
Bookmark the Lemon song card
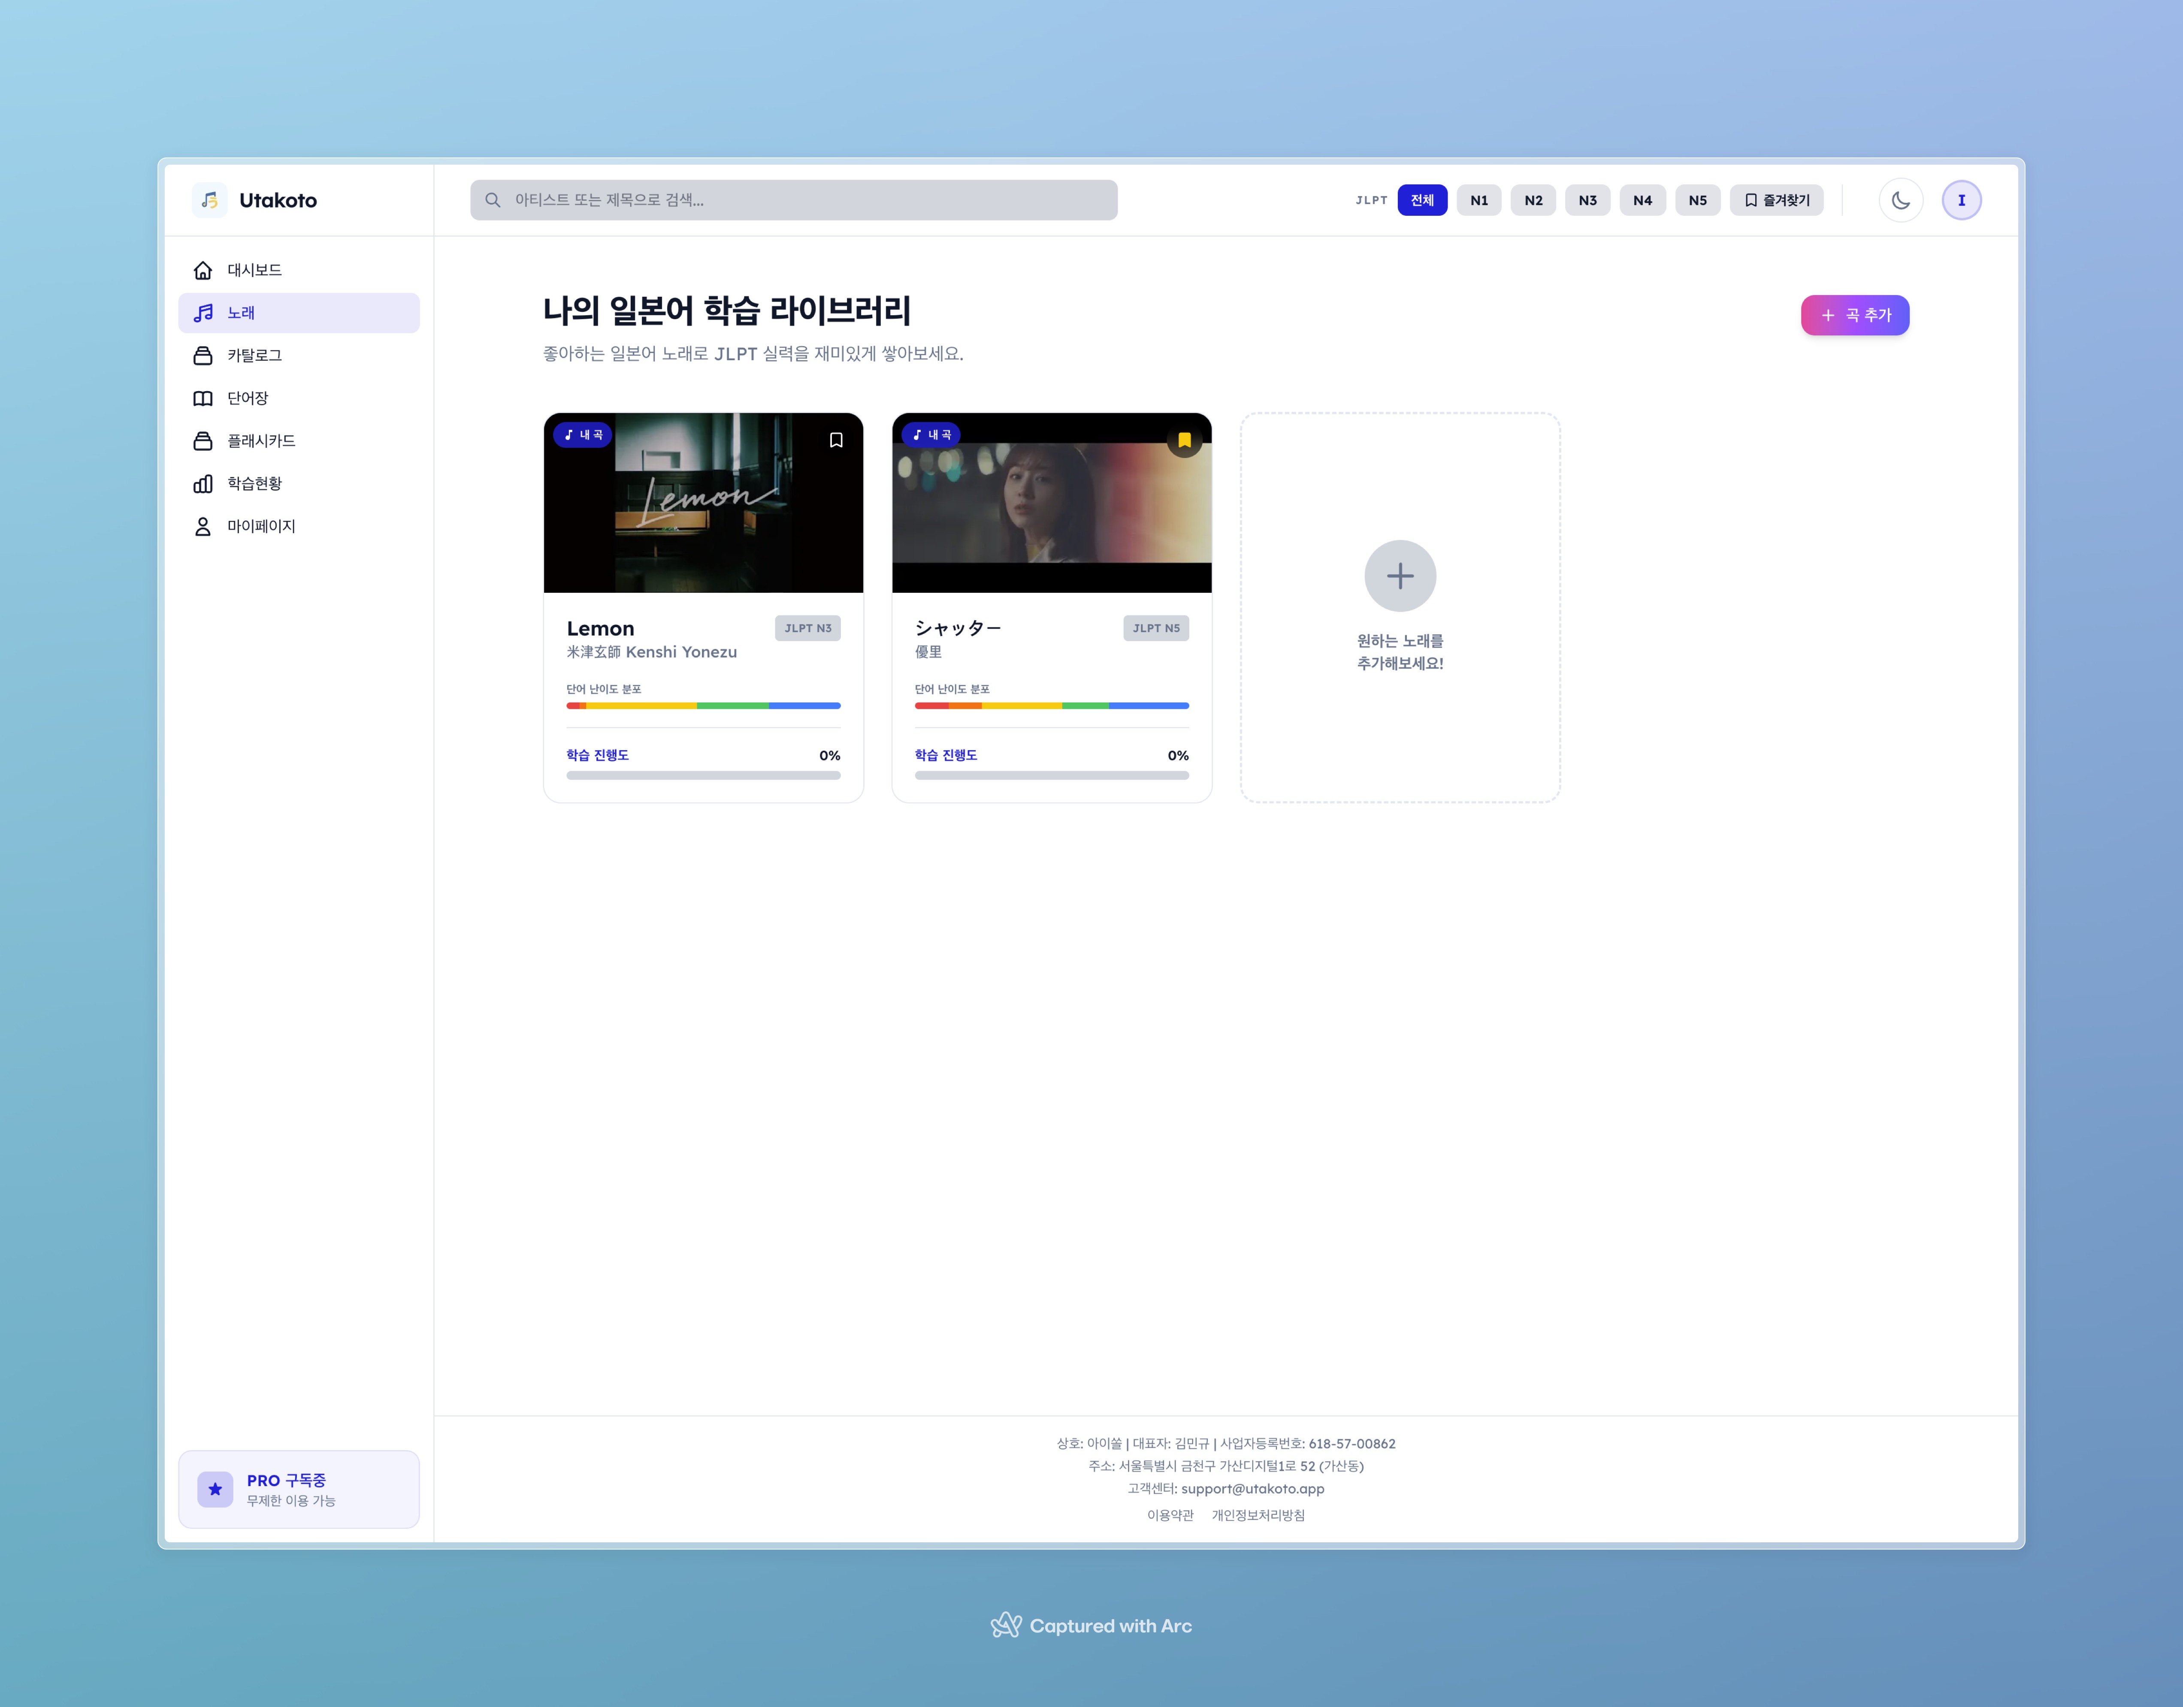[x=836, y=440]
